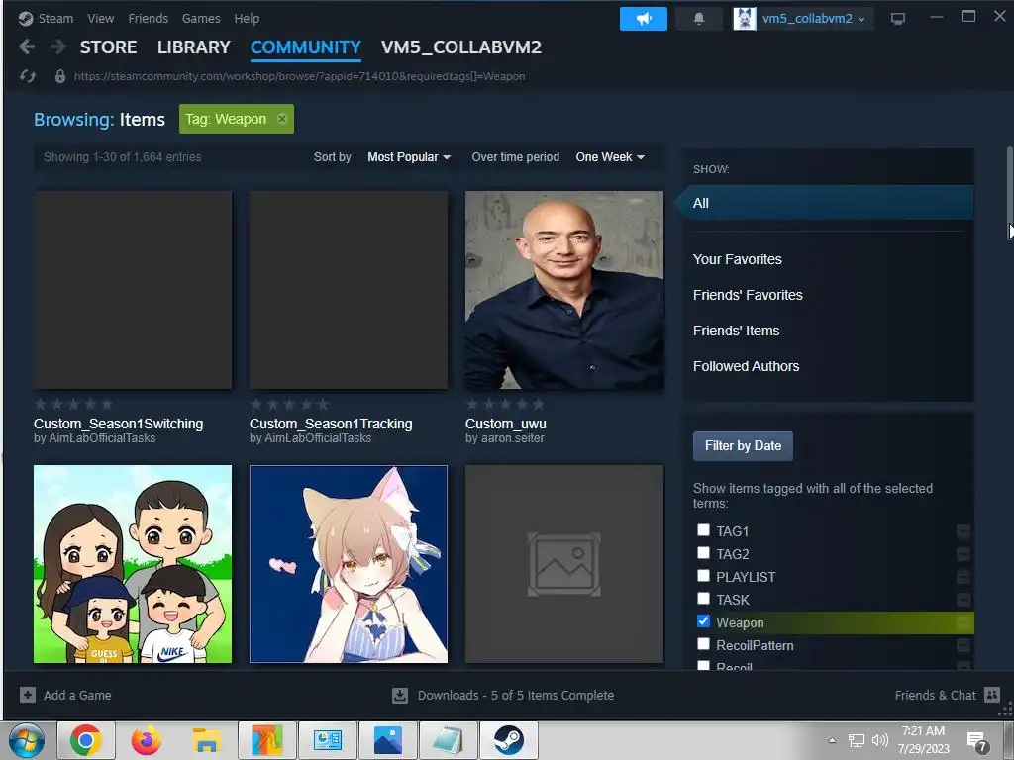Click the padlock icon beside the URL
Viewport: 1014px width, 760px height.
pyautogui.click(x=60, y=76)
